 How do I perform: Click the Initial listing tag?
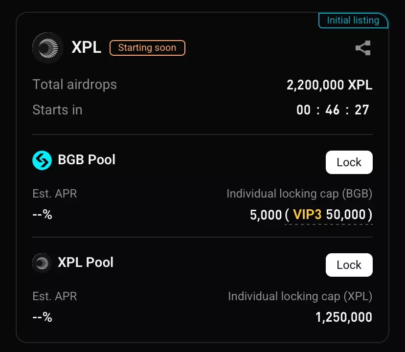[x=353, y=21]
